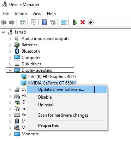Select the farrad computer name
The height and width of the screenshot is (141, 131).
coord(20,32)
